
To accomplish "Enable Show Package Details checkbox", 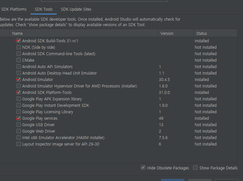I will pos(195,168).
